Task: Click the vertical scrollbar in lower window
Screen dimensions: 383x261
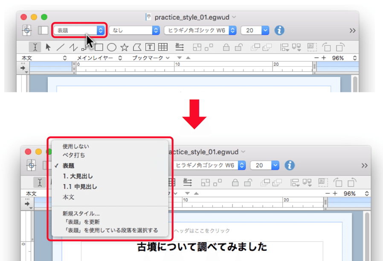Action: point(366,236)
